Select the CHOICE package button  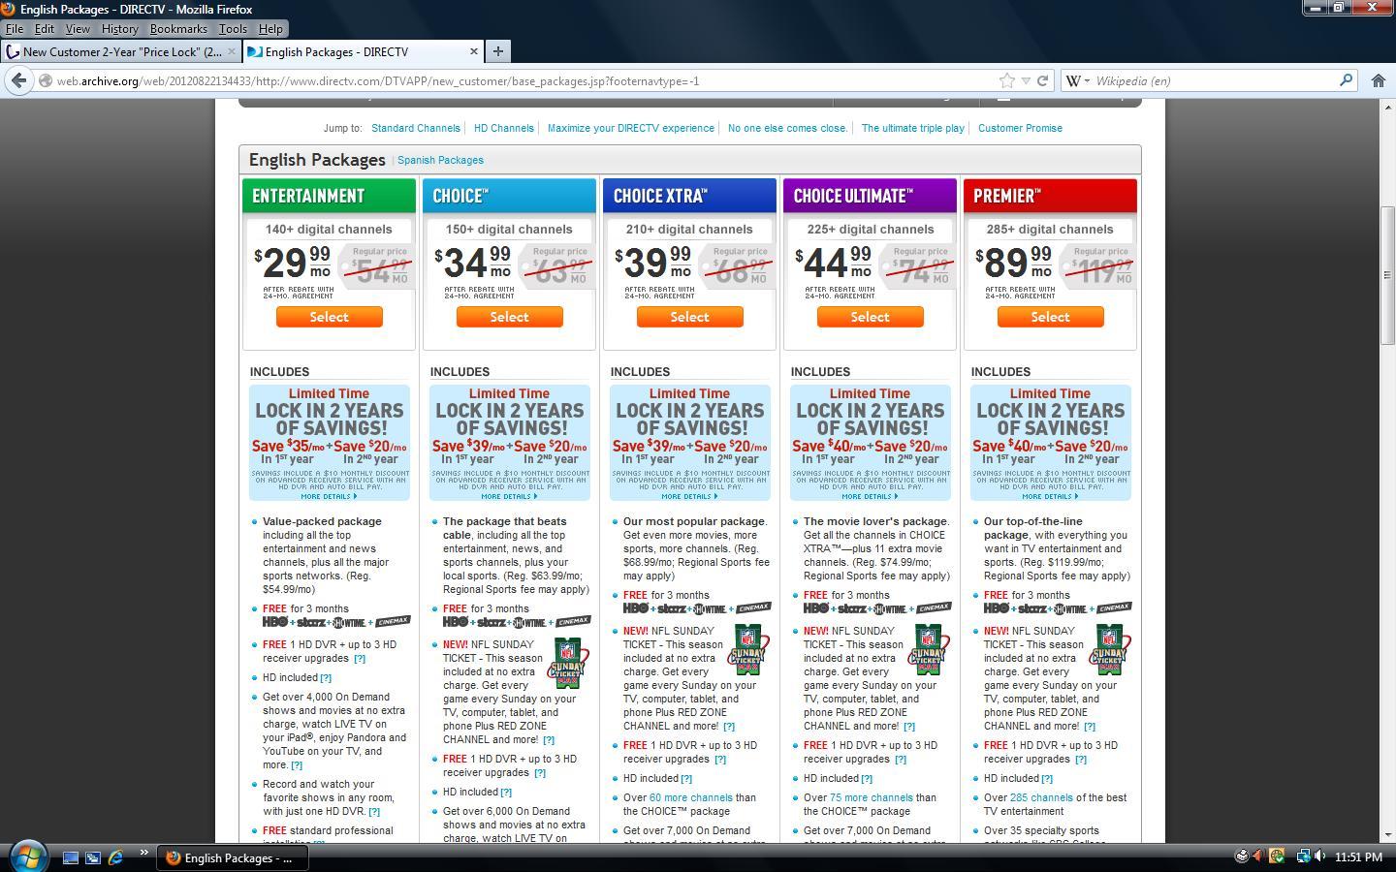point(509,317)
